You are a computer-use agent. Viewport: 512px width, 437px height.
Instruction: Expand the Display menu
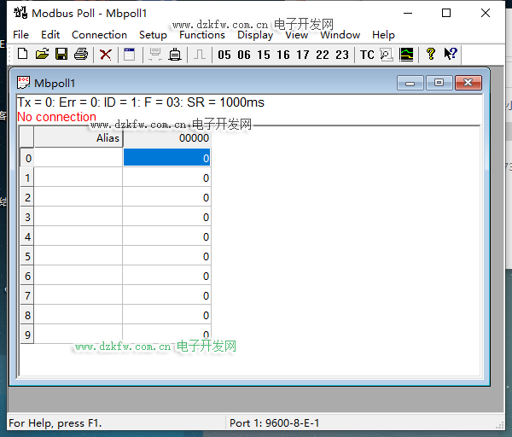255,35
